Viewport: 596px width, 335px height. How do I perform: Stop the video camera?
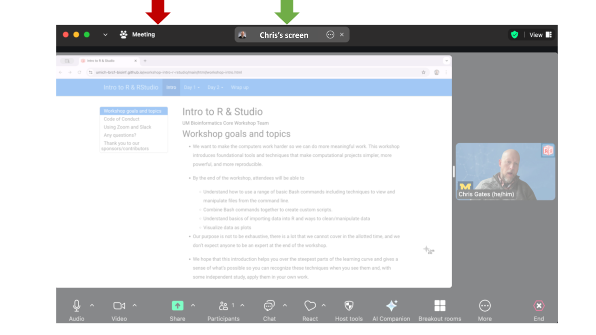119,306
